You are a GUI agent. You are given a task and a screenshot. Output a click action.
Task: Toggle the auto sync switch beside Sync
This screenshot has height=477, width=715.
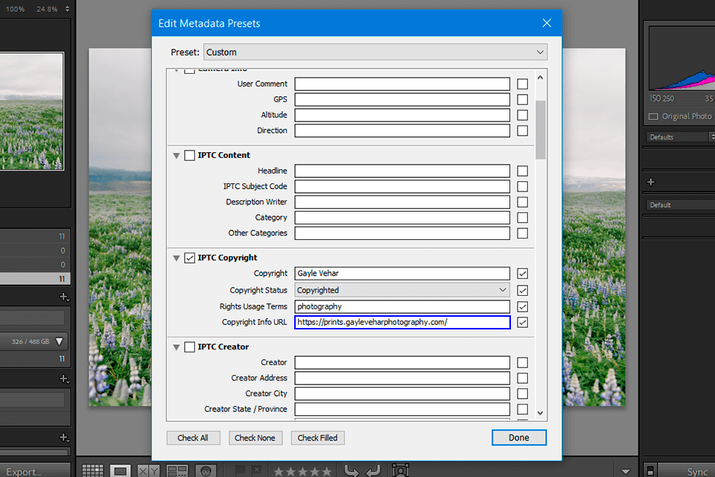[x=651, y=470]
